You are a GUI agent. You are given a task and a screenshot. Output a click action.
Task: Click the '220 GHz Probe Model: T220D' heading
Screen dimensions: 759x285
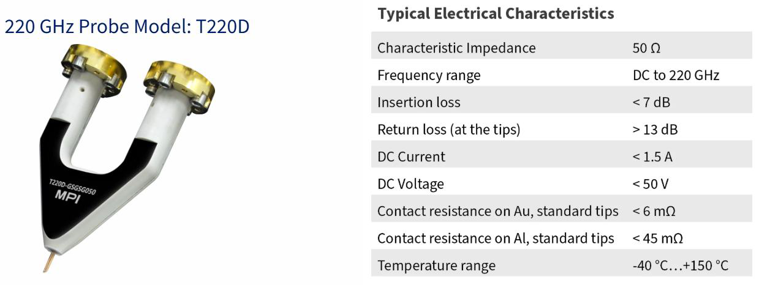[127, 27]
